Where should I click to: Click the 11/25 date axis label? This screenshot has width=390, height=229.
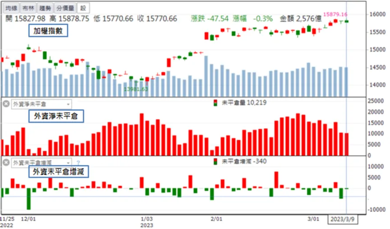(7, 219)
